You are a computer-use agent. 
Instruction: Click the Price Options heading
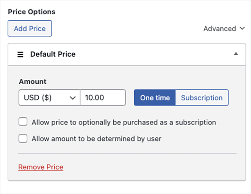click(x=32, y=12)
